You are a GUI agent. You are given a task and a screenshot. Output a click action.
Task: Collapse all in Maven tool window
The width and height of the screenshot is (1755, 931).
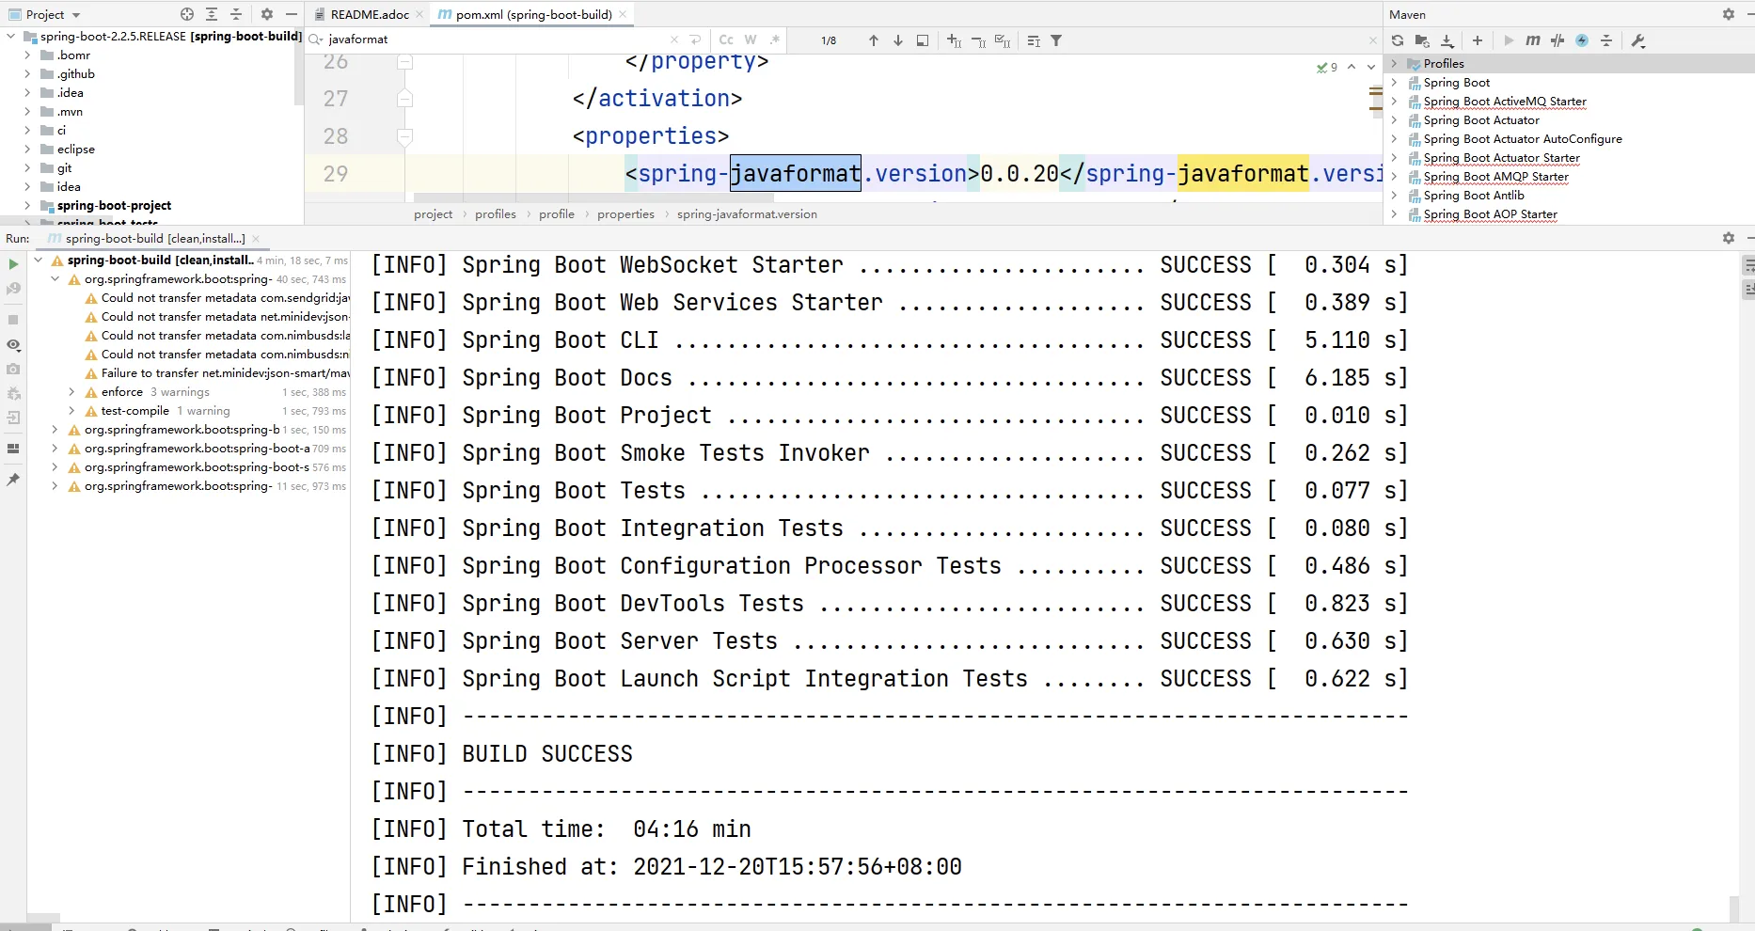click(x=1606, y=40)
